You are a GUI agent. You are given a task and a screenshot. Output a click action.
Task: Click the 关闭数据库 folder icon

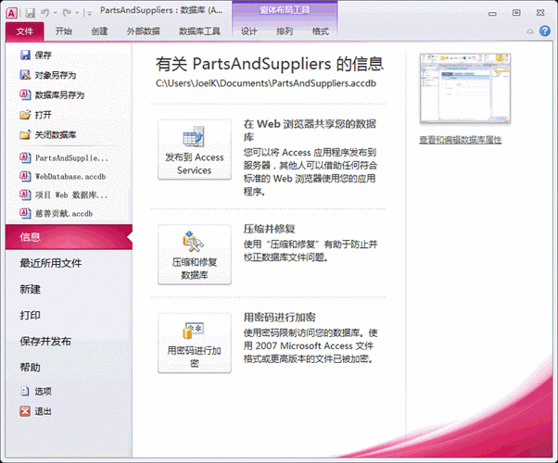25,134
